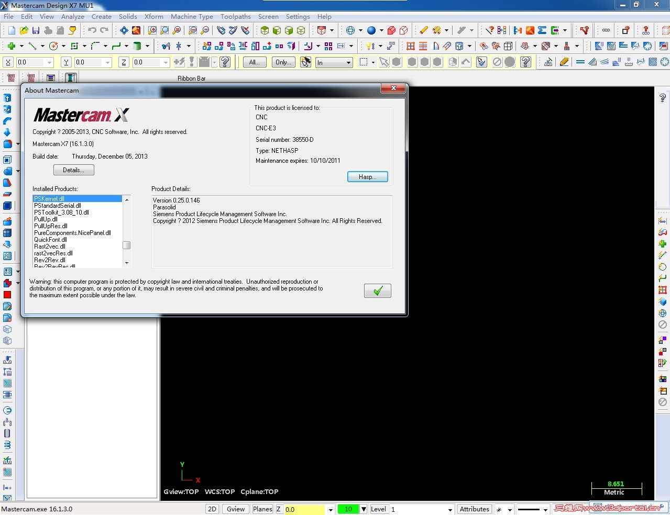Select PSKernel.dll in Installed Products list

pos(78,199)
